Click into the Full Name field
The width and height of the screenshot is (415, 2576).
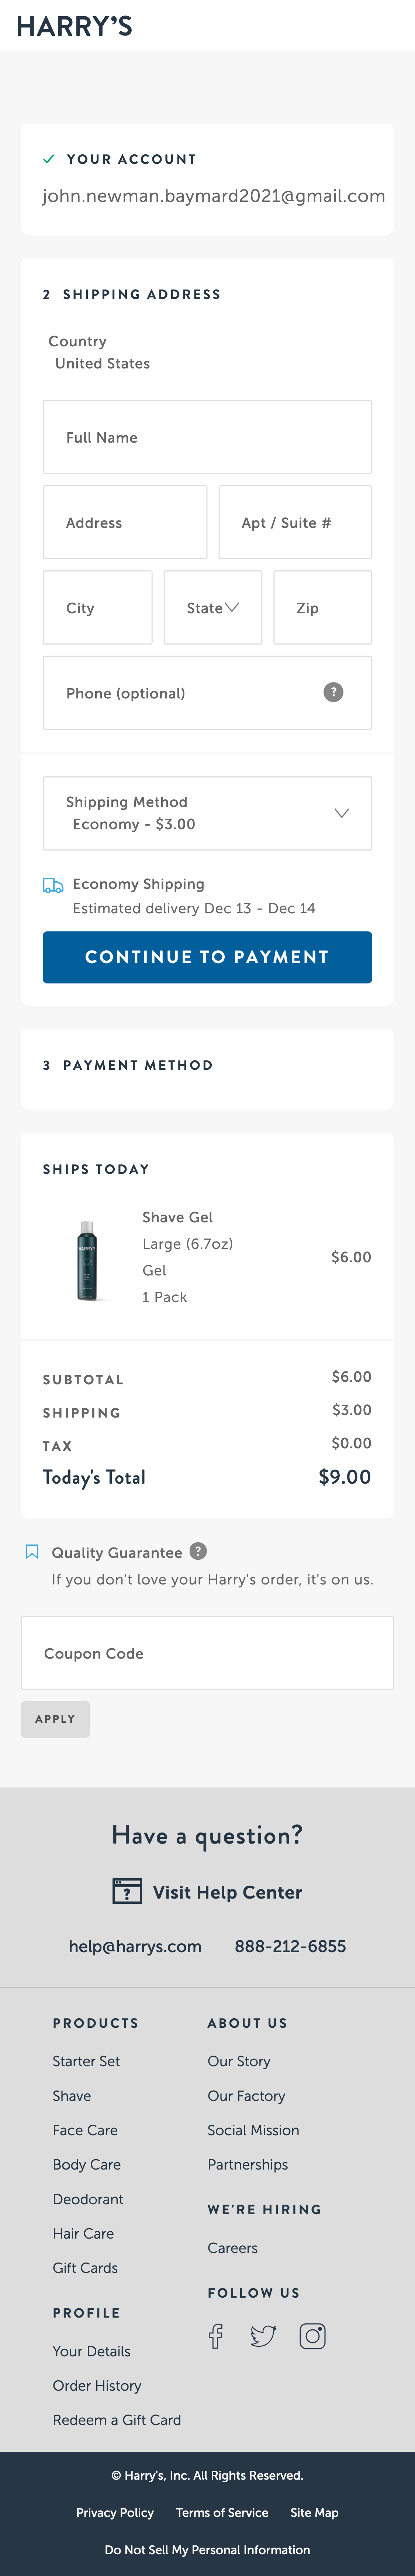(x=207, y=437)
